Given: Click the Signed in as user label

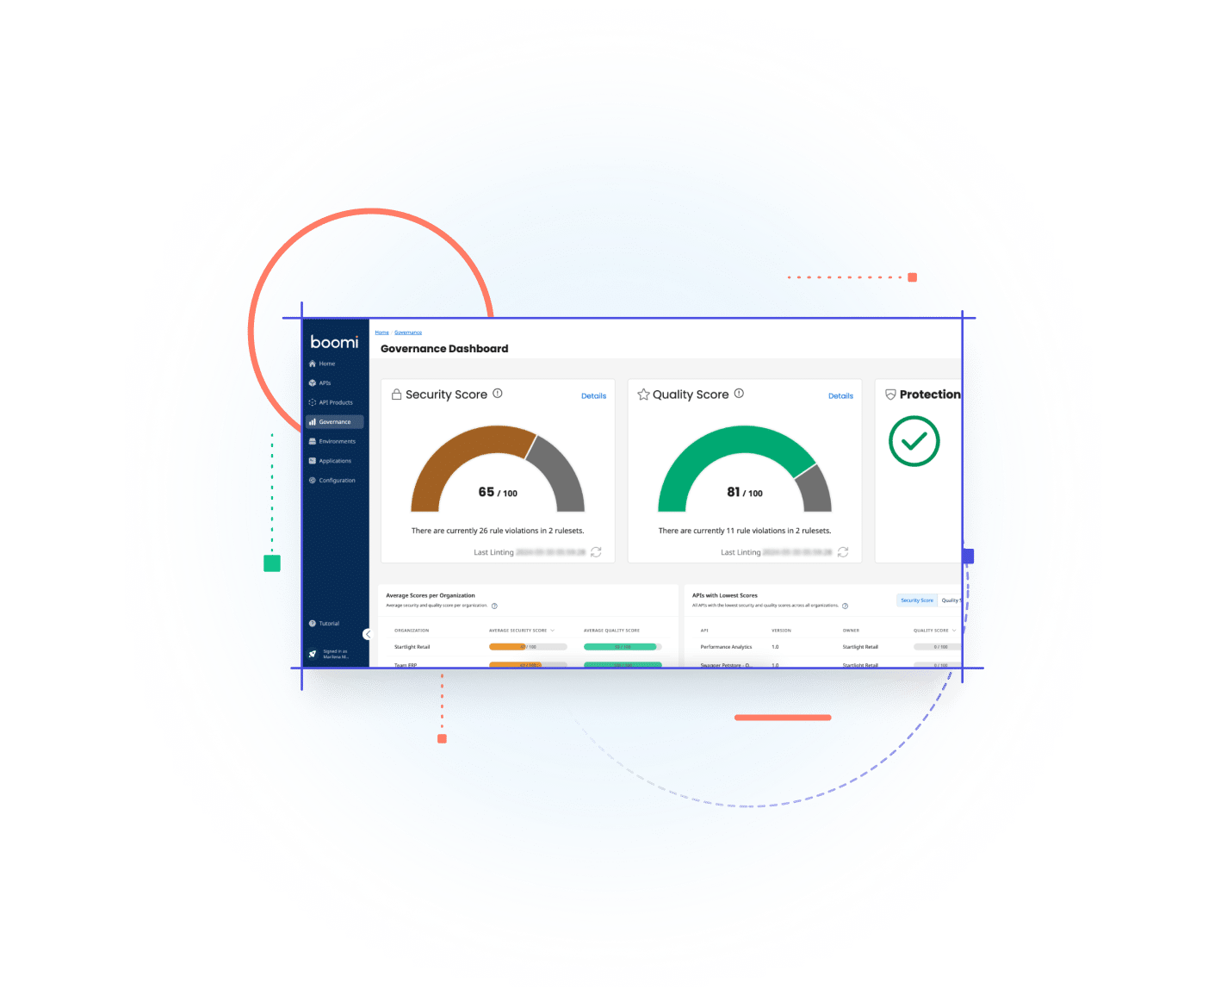Looking at the screenshot, I should click(x=335, y=654).
